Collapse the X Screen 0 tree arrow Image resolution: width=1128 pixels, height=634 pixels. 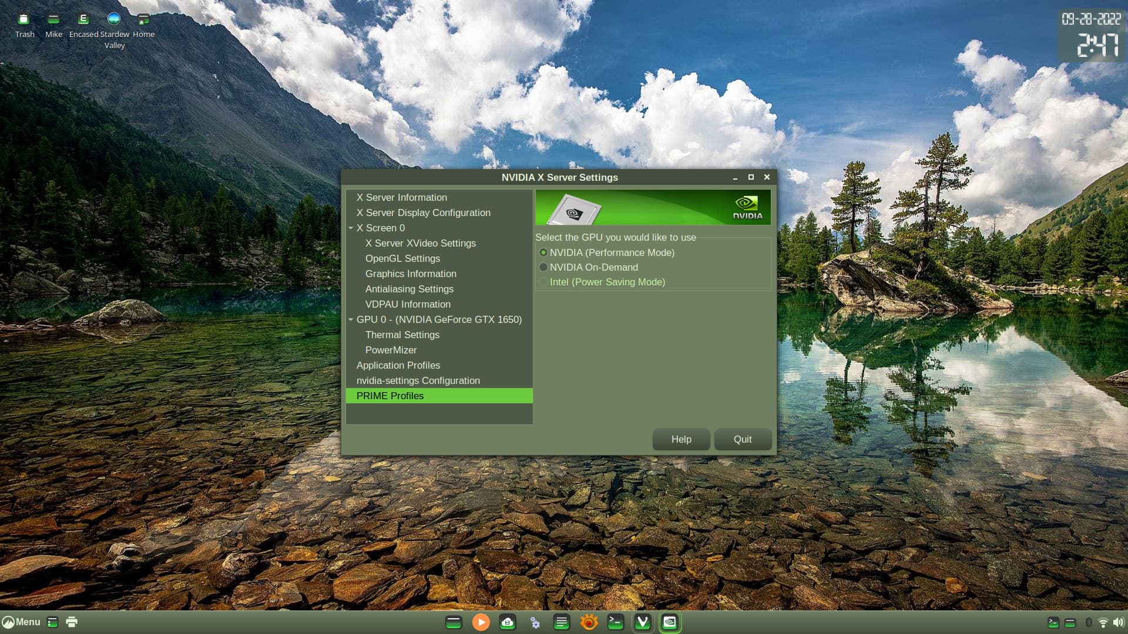pyautogui.click(x=351, y=228)
